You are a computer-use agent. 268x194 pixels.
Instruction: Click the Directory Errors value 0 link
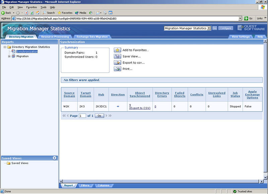(x=155, y=106)
